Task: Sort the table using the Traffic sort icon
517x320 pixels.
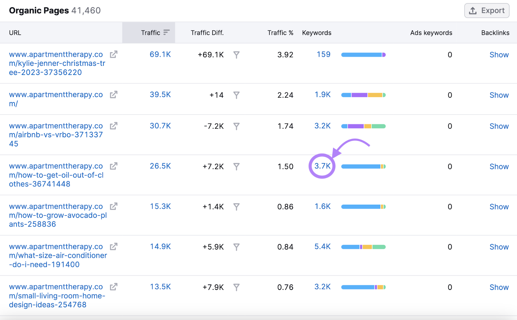Action: pos(166,32)
